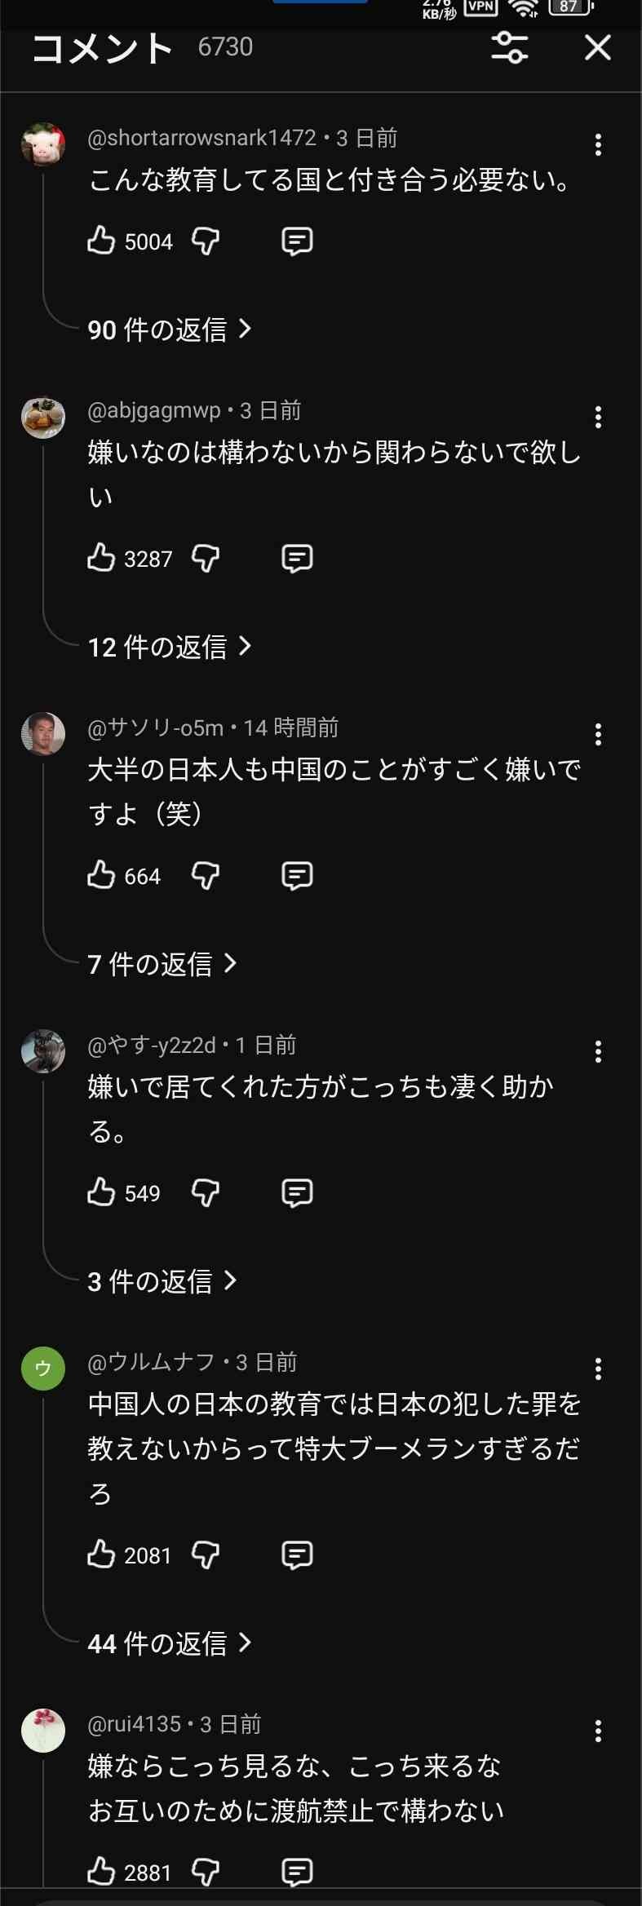This screenshot has height=1906, width=642.
Task: Open three-dot menu on @rui4135 comment
Action: coord(598,1731)
